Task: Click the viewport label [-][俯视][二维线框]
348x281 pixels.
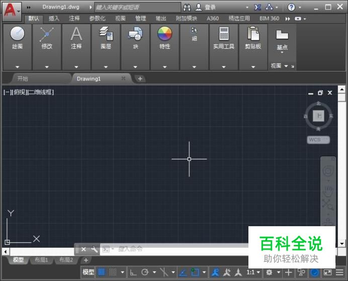Action: pyautogui.click(x=29, y=92)
